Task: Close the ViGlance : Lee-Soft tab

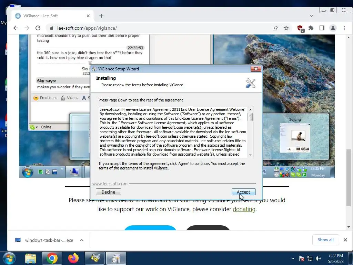Action: click(x=88, y=16)
